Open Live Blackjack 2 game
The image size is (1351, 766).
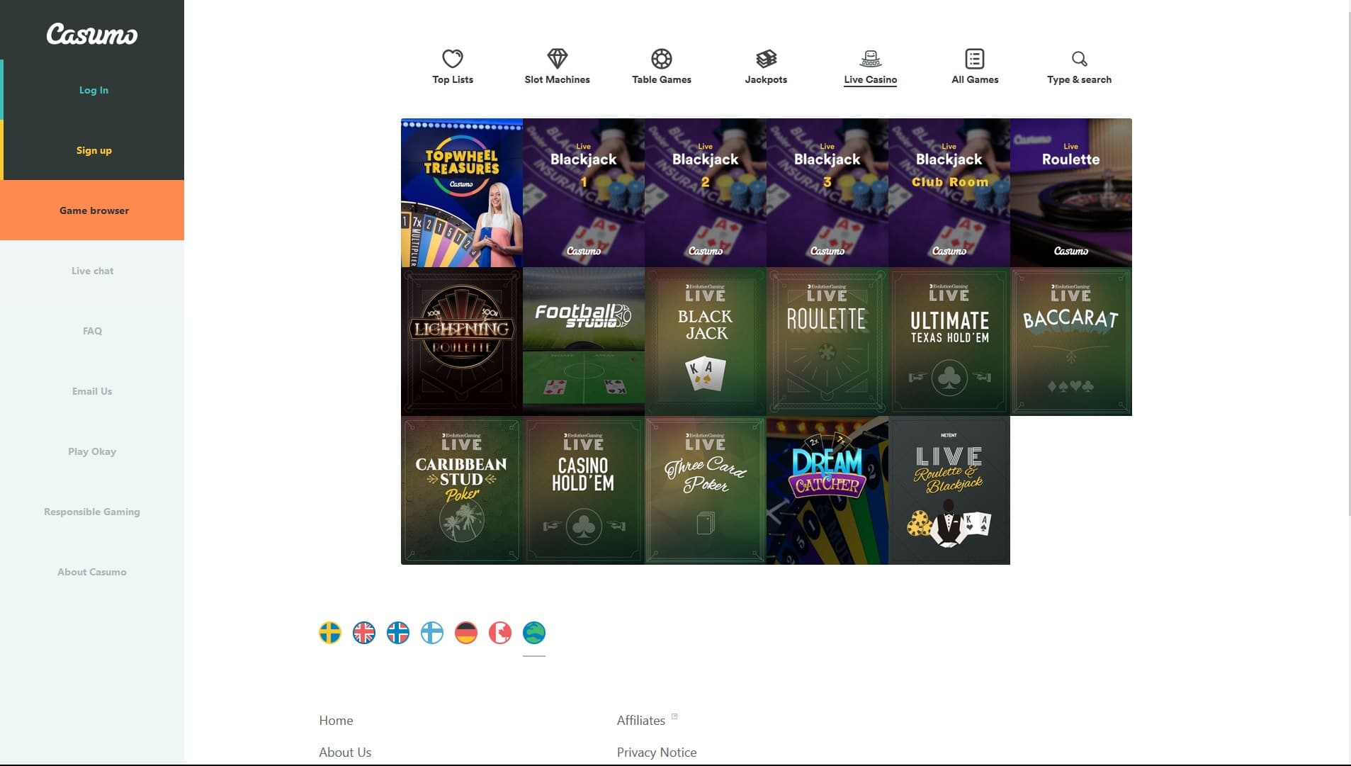coord(706,193)
